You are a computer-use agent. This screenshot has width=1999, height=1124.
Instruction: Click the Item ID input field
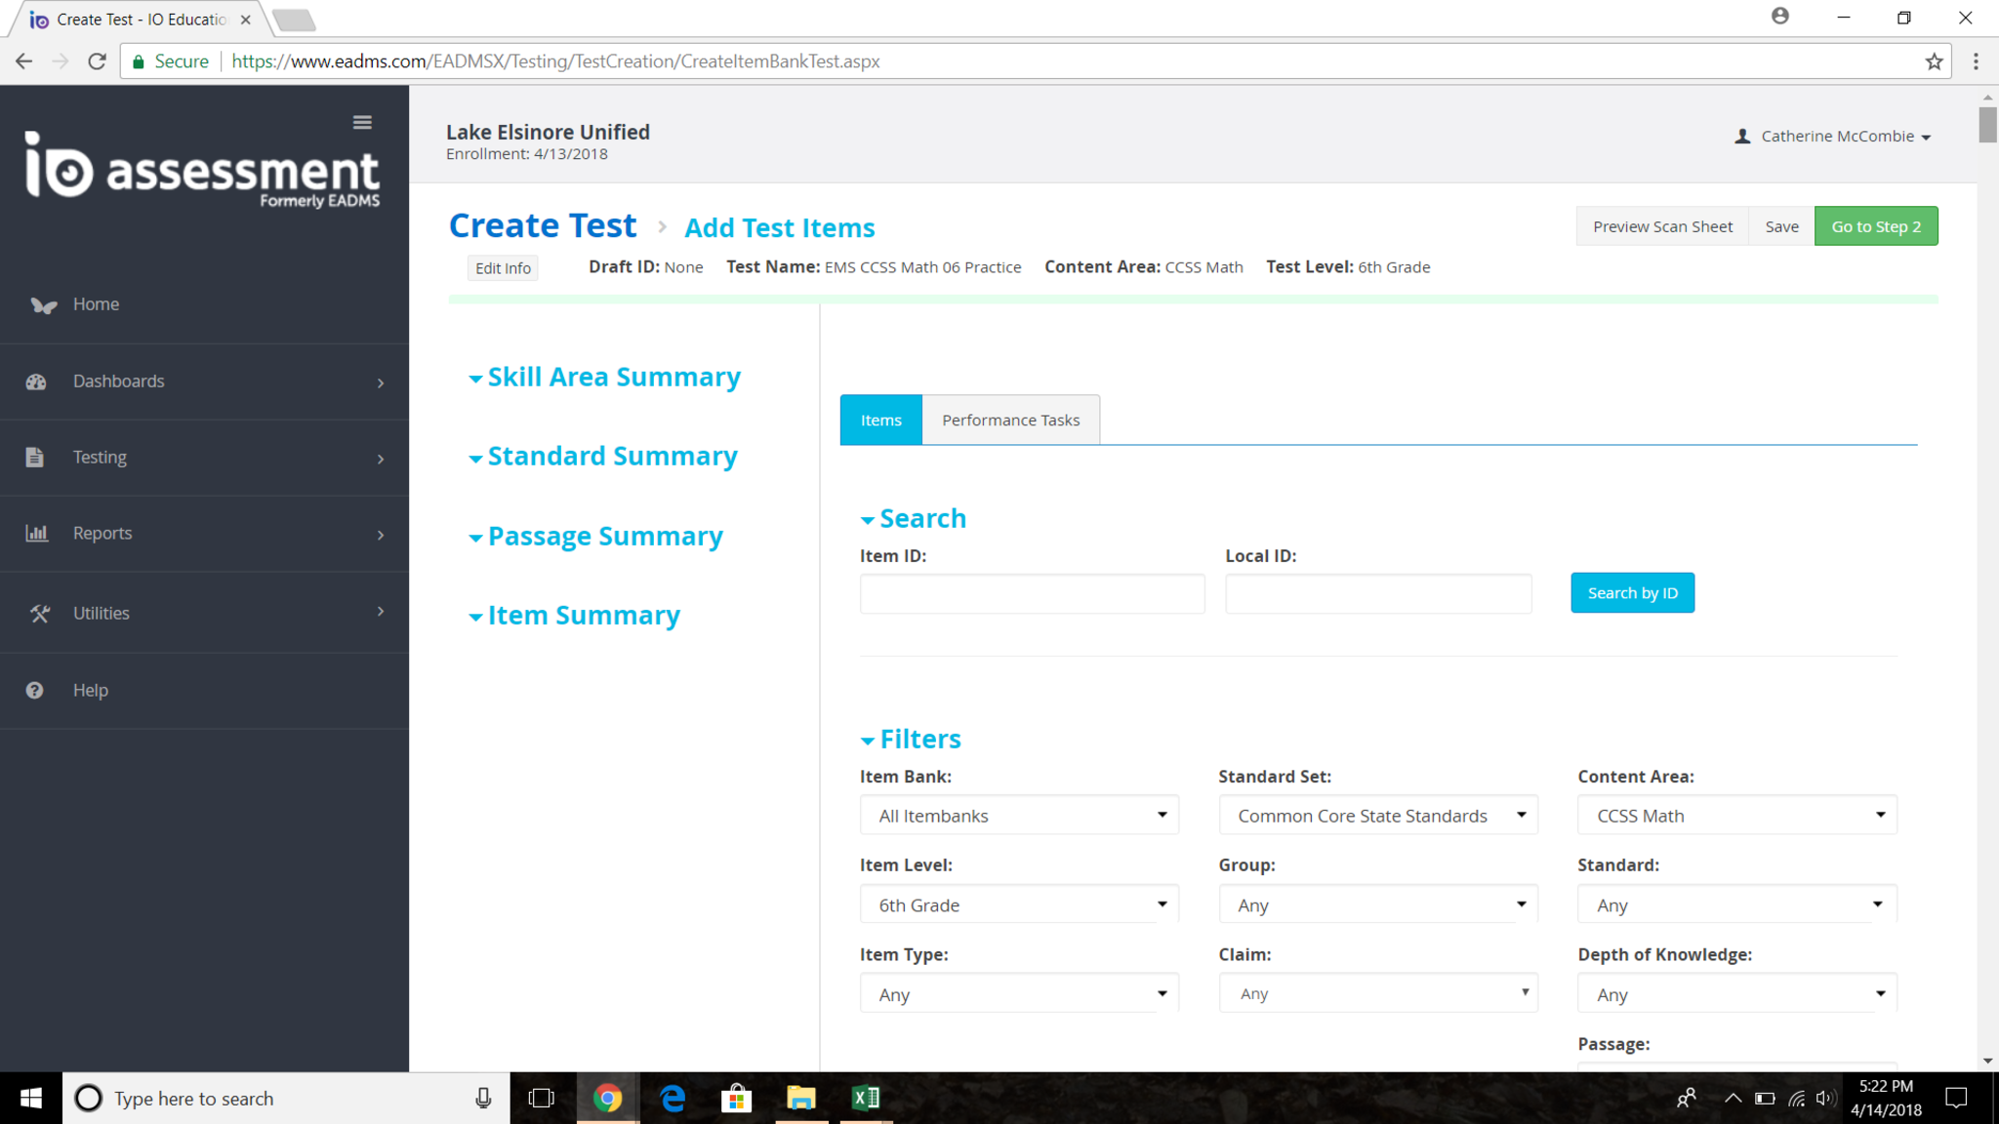[x=1032, y=593]
